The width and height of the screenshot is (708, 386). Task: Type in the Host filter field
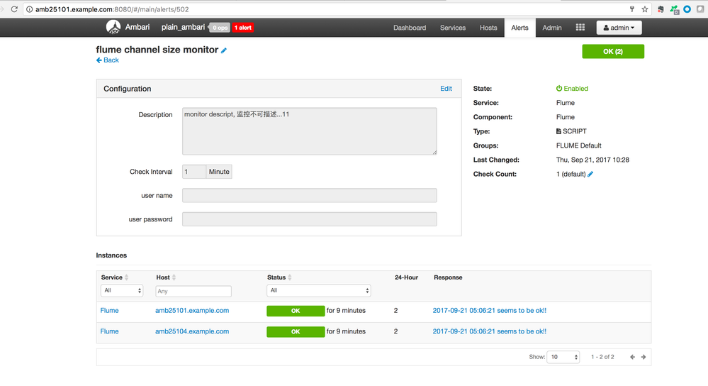[x=193, y=291]
